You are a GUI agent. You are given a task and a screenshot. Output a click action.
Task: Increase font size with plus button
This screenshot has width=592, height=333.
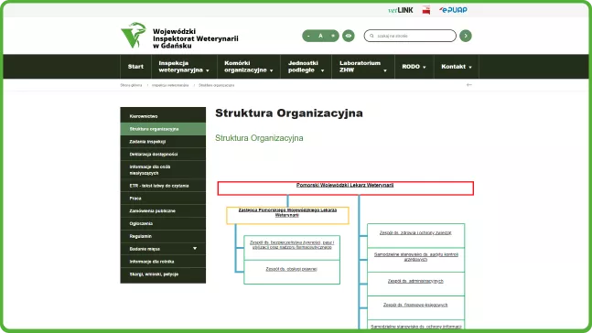click(333, 36)
